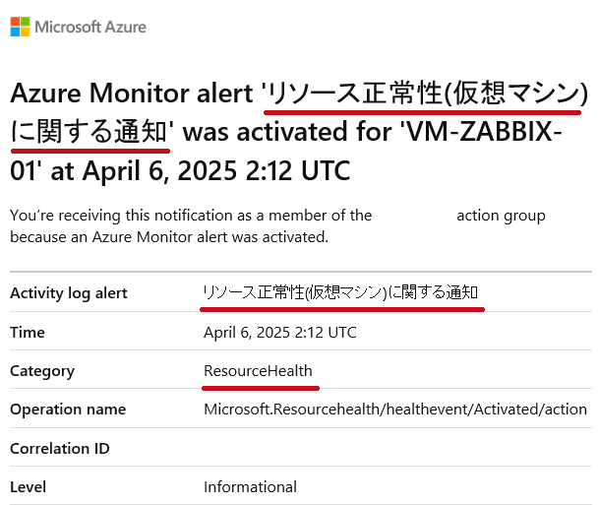Viewport: 599px width, 505px height.
Task: Click the 'Informational' level value
Action: pyautogui.click(x=250, y=487)
